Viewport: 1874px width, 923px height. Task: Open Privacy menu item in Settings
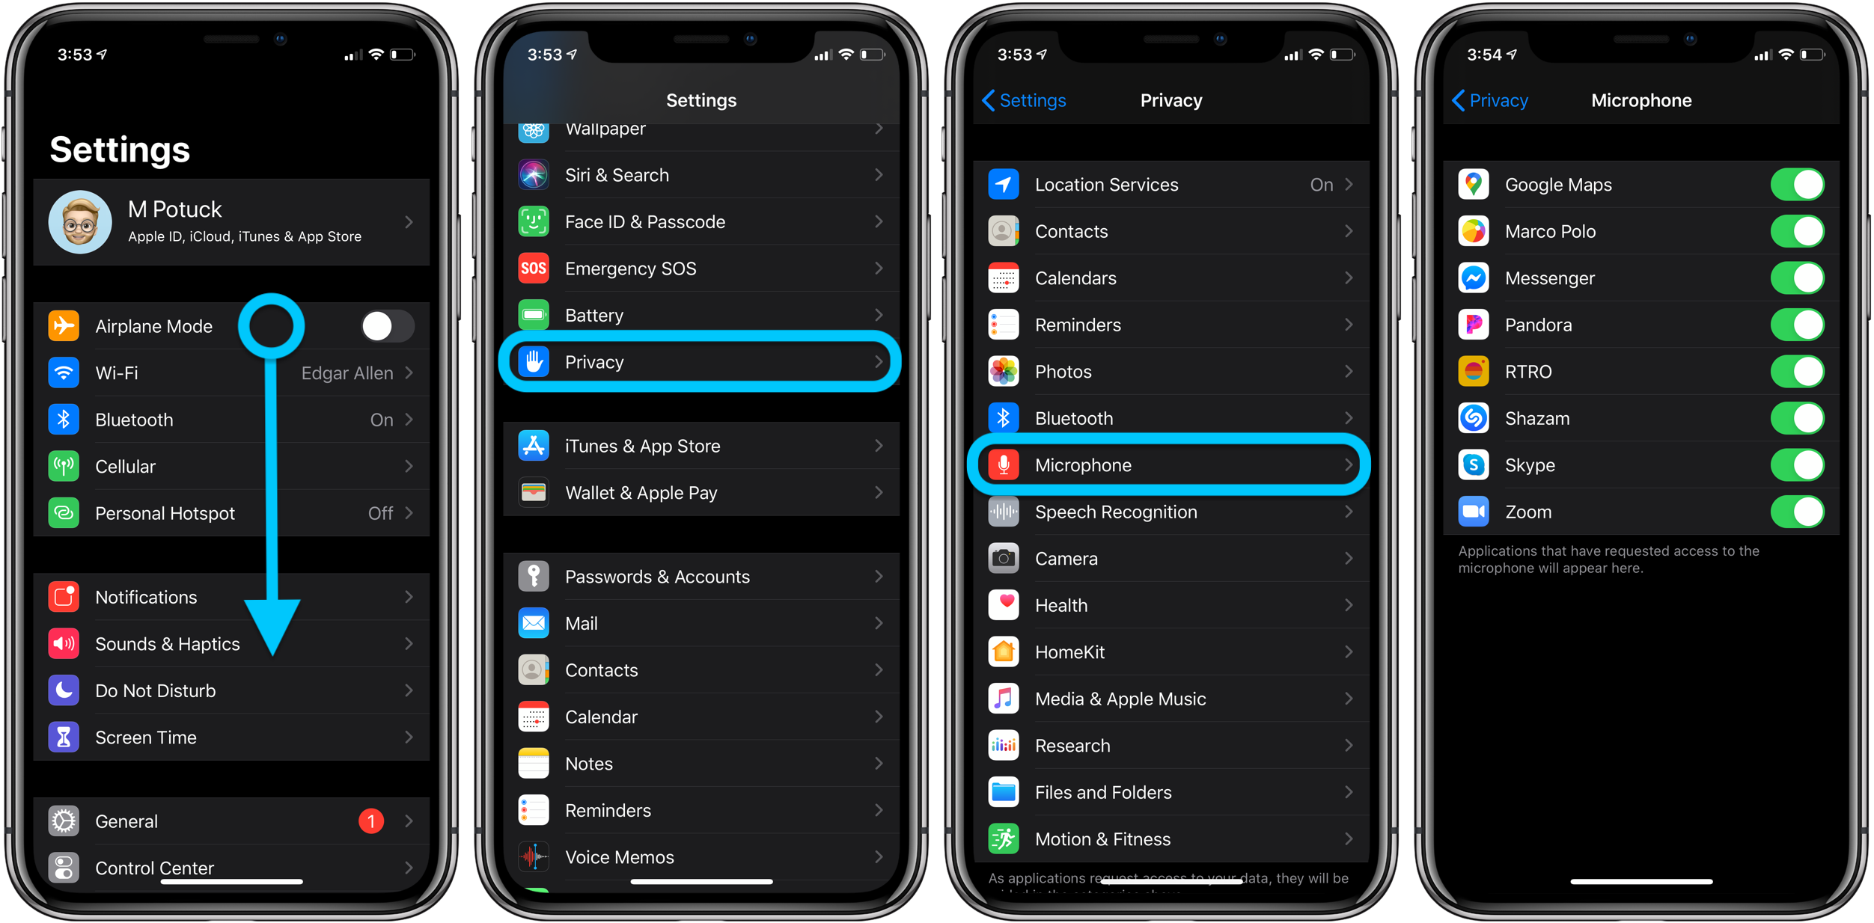pyautogui.click(x=704, y=361)
